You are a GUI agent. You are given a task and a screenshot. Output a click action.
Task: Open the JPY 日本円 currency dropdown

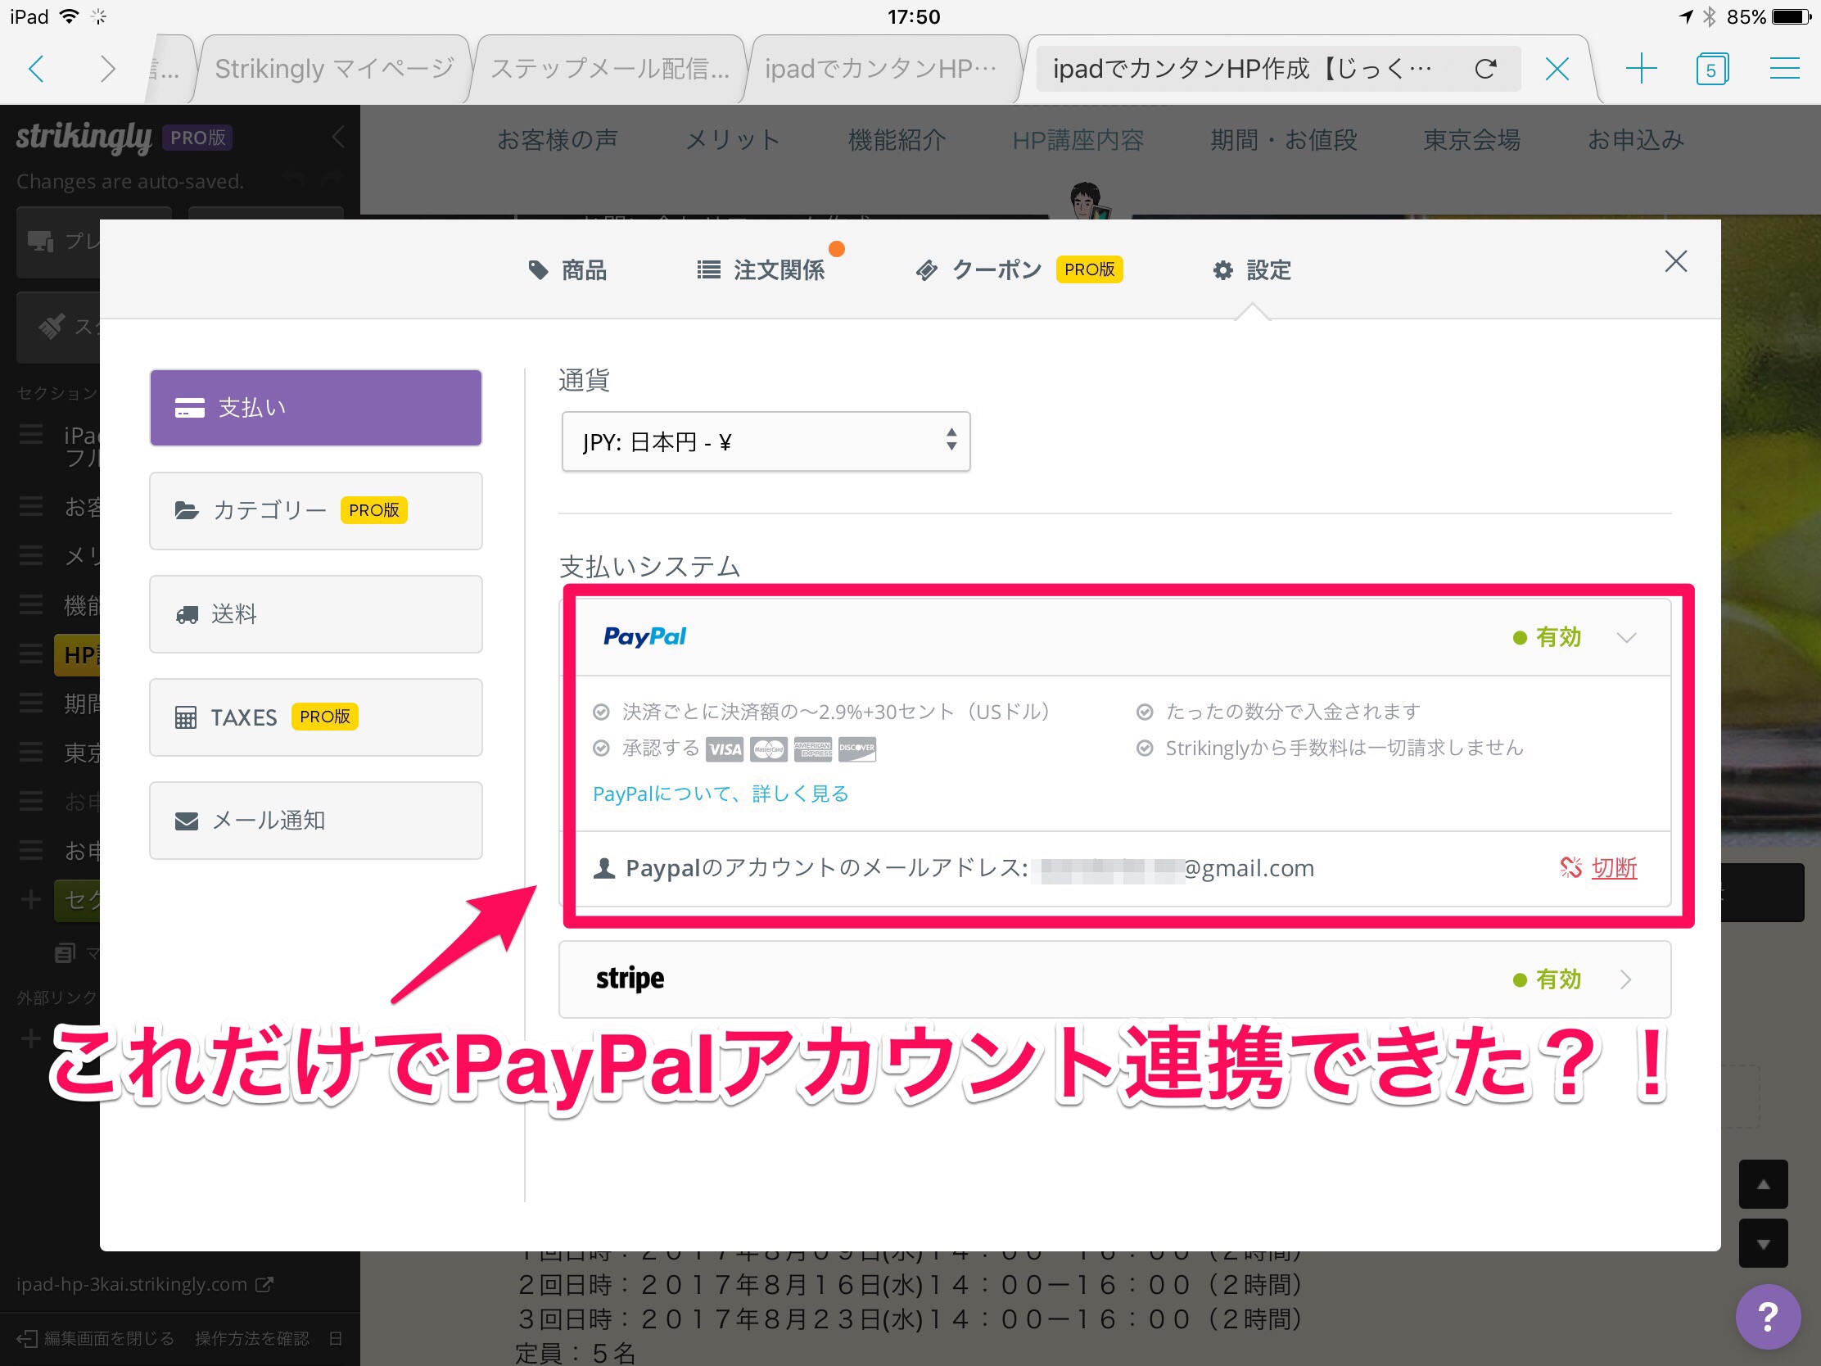coord(766,442)
